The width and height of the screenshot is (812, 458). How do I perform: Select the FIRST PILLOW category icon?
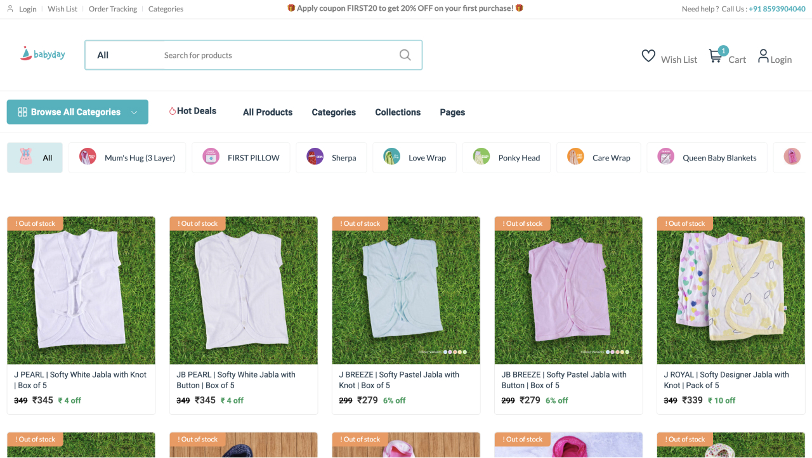tap(211, 157)
